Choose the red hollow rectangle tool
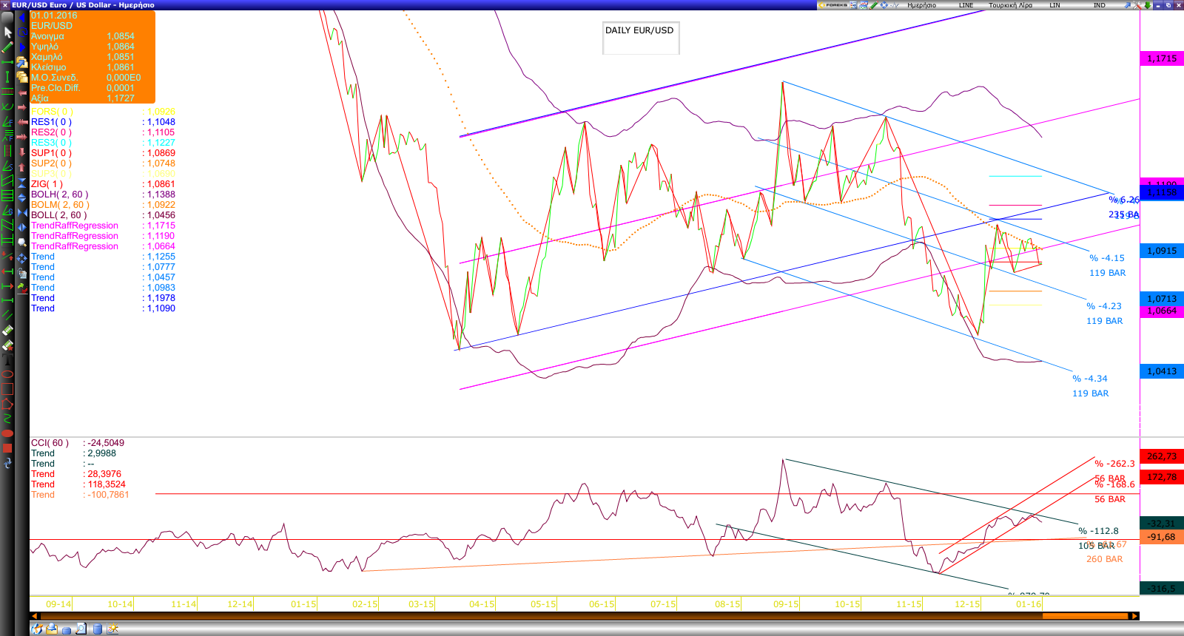 [x=7, y=389]
